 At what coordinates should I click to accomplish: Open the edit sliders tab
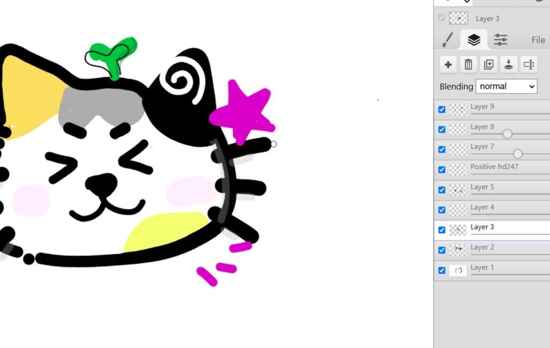pos(501,40)
